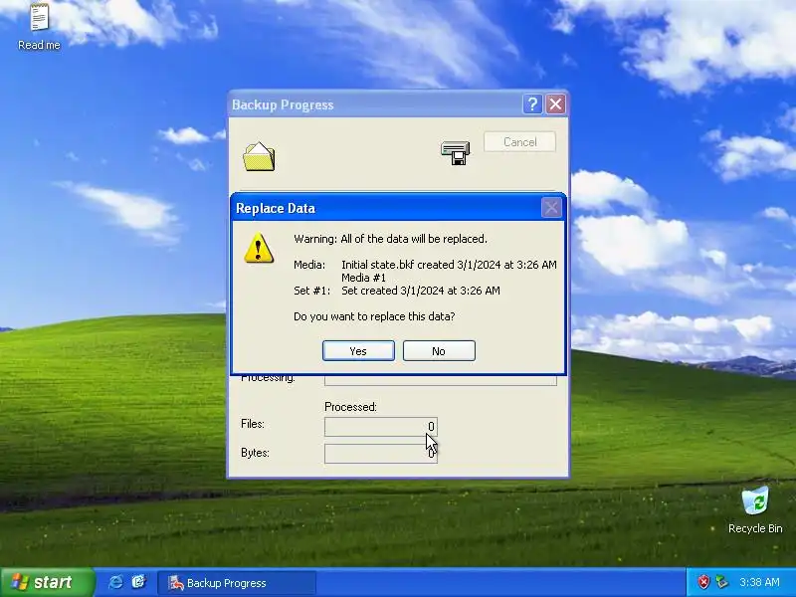
Task: Click the red security shield tray icon
Action: coord(703,582)
